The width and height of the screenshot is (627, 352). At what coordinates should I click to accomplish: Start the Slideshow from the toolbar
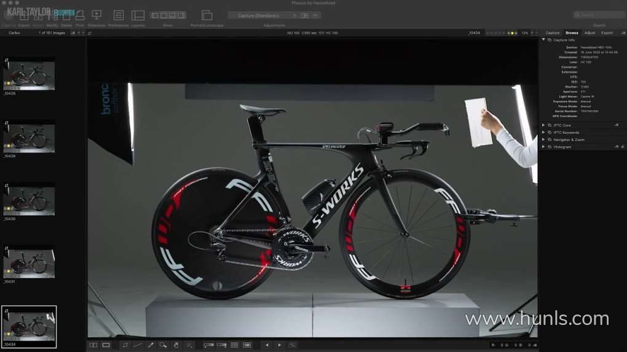97,15
